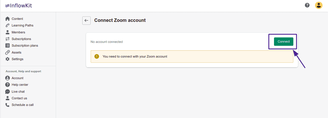
Task: Click the Live chat bubble icon
Action: (x=8, y=92)
